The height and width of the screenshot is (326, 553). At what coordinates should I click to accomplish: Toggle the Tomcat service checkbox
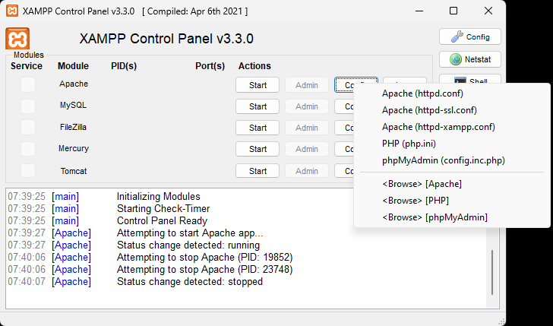click(28, 171)
